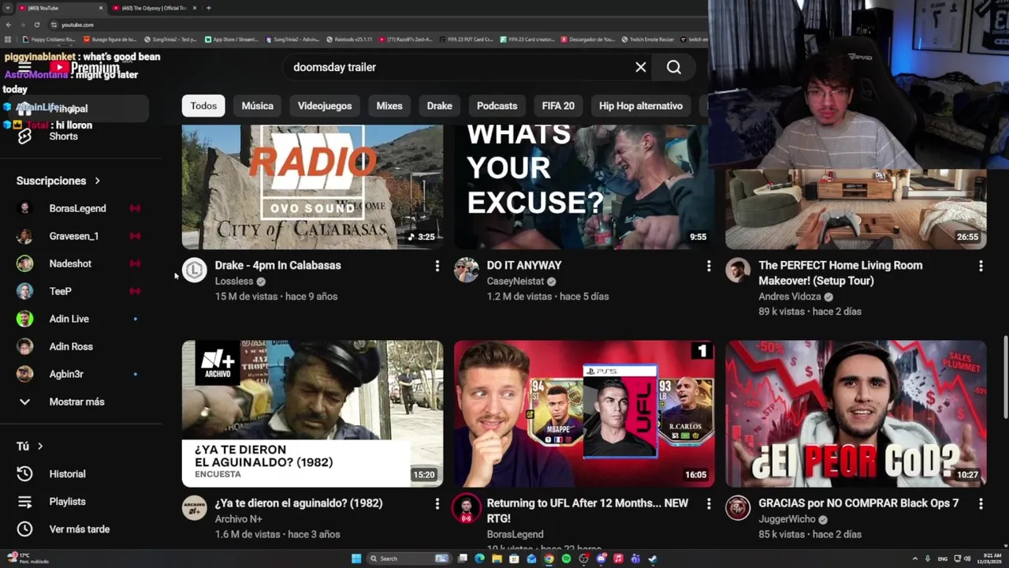Click the Windows taskbar Search box
Image resolution: width=1009 pixels, height=568 pixels.
(x=409, y=559)
